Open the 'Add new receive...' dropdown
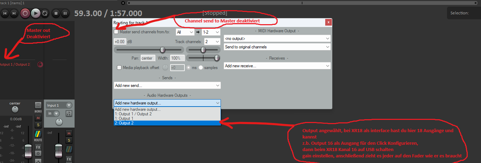Viewport: 481px width, 163px height. click(x=277, y=66)
